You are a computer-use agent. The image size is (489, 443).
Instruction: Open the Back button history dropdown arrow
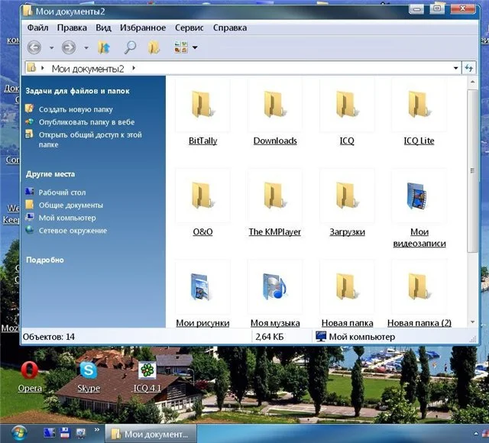click(x=51, y=47)
